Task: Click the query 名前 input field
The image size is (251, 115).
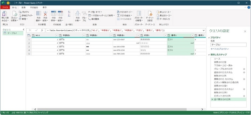Action: pos(228,45)
